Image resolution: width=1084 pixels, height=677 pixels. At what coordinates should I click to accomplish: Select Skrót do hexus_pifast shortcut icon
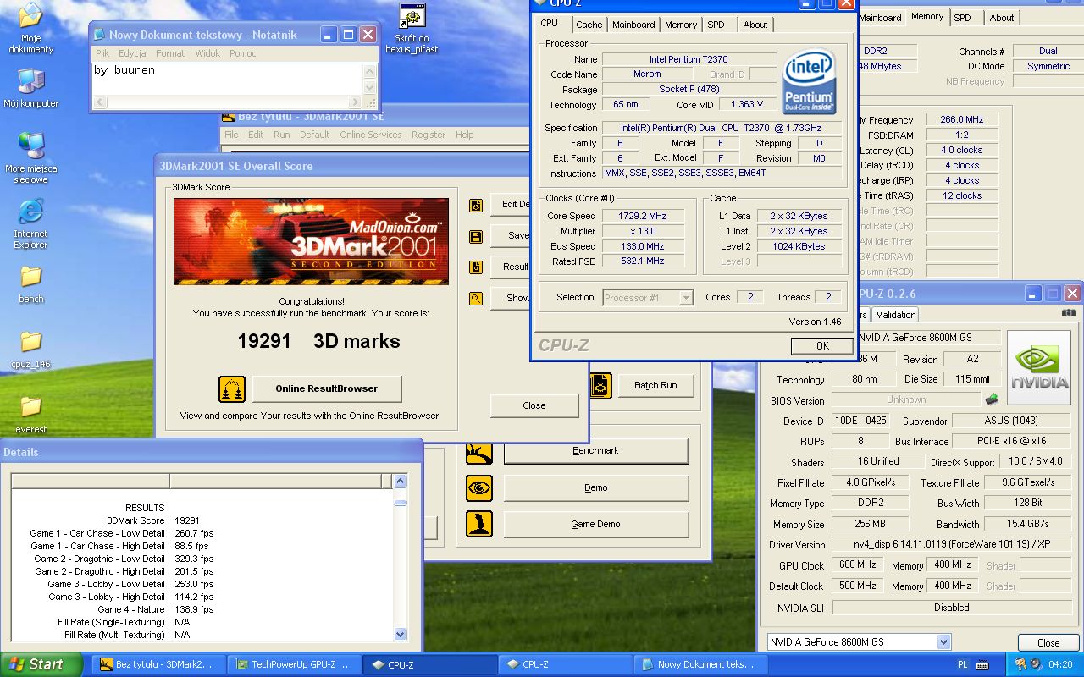pyautogui.click(x=412, y=28)
